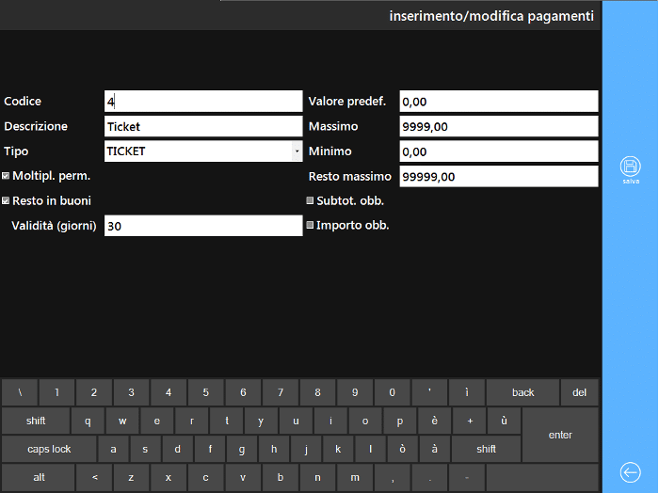Tap the z key
The height and width of the screenshot is (493, 659).
(131, 477)
